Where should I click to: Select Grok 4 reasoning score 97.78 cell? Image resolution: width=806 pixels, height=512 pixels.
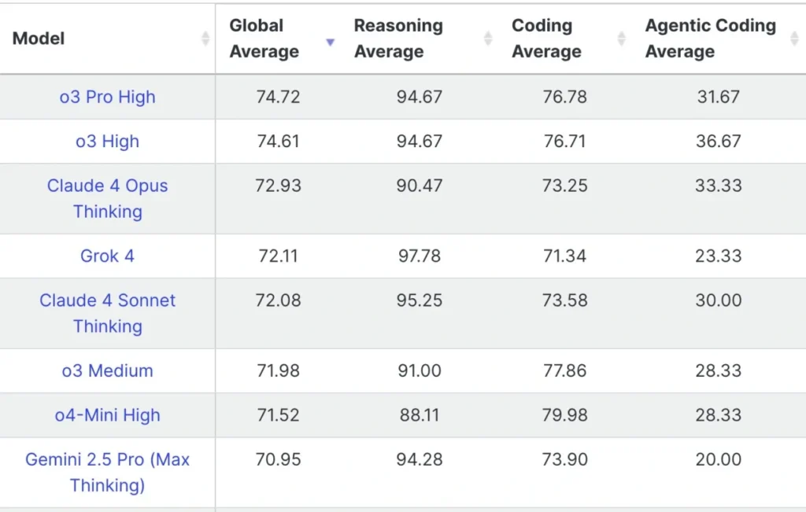point(420,256)
